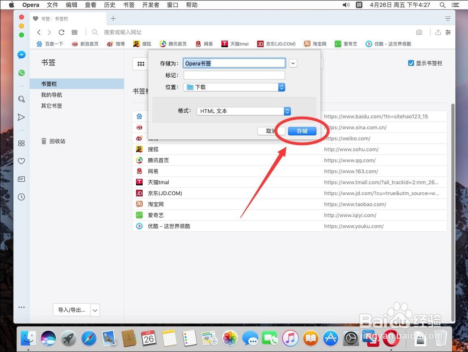This screenshot has height=352, width=468.
Task: Click the snapshot camera icon in the toolbar
Action: pos(419,32)
